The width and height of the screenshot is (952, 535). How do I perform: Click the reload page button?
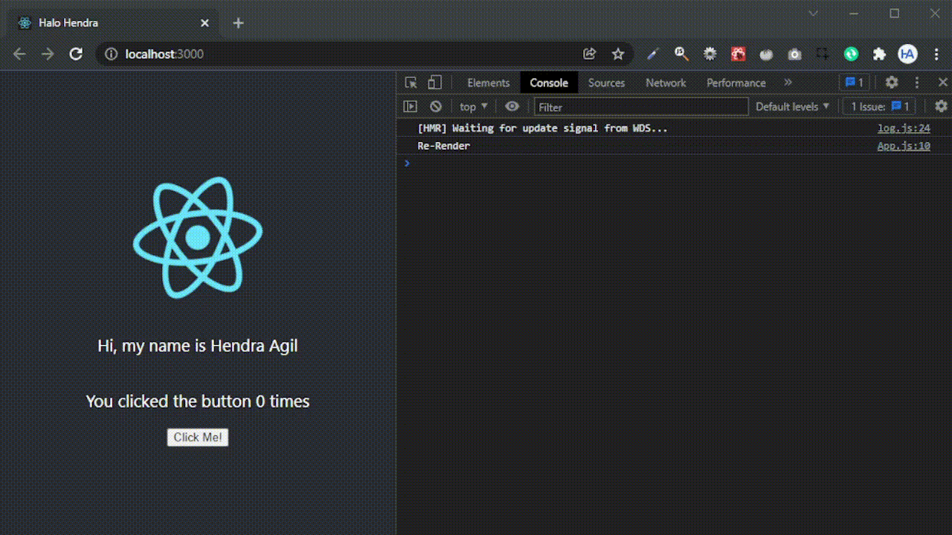coord(76,53)
